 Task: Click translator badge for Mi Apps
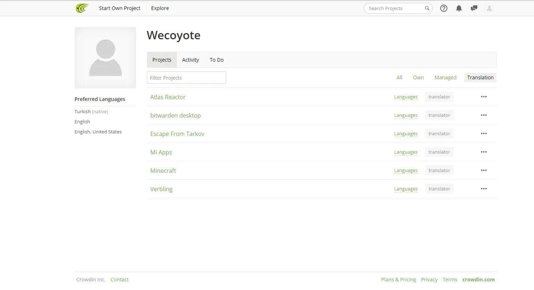tap(439, 152)
